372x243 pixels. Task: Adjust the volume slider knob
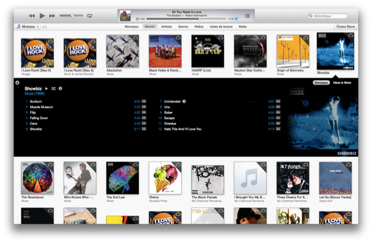72,16
